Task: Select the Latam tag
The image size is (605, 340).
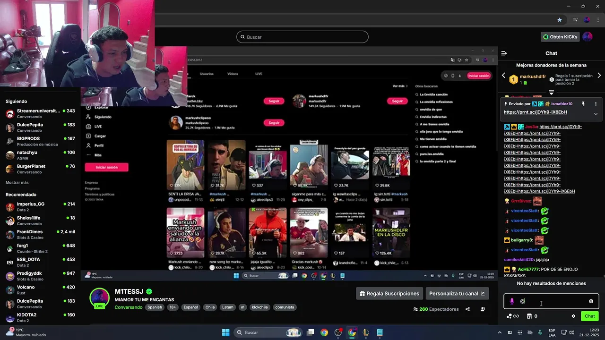Action: click(x=228, y=307)
